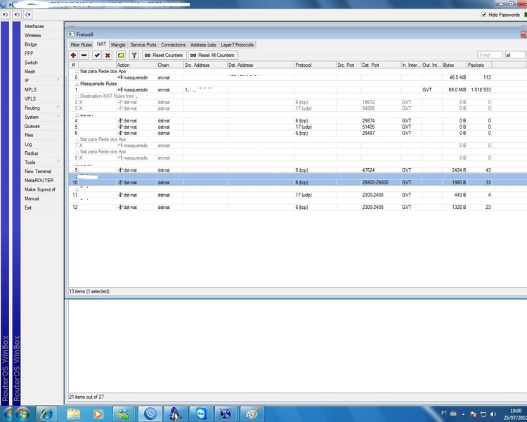527x422 pixels.
Task: Open the 'all' chain dropdown
Action: pos(515,55)
